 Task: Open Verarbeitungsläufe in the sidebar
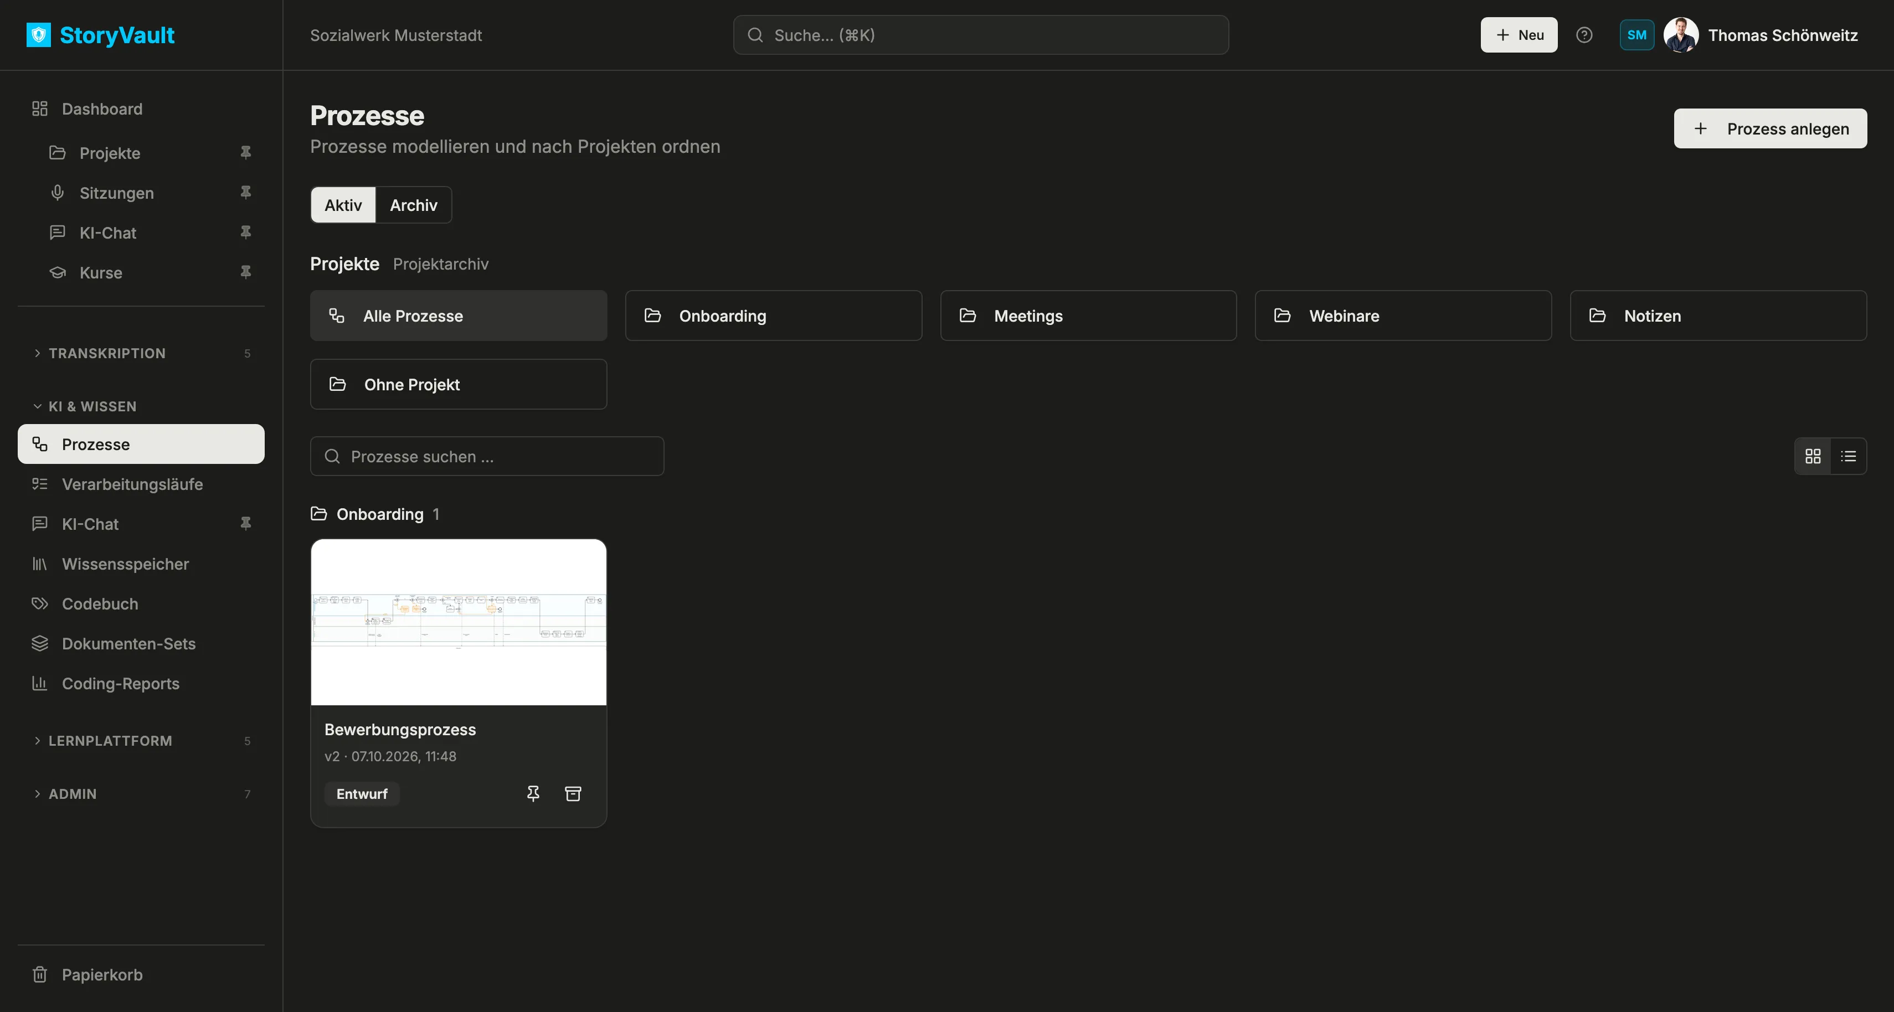[x=141, y=484]
